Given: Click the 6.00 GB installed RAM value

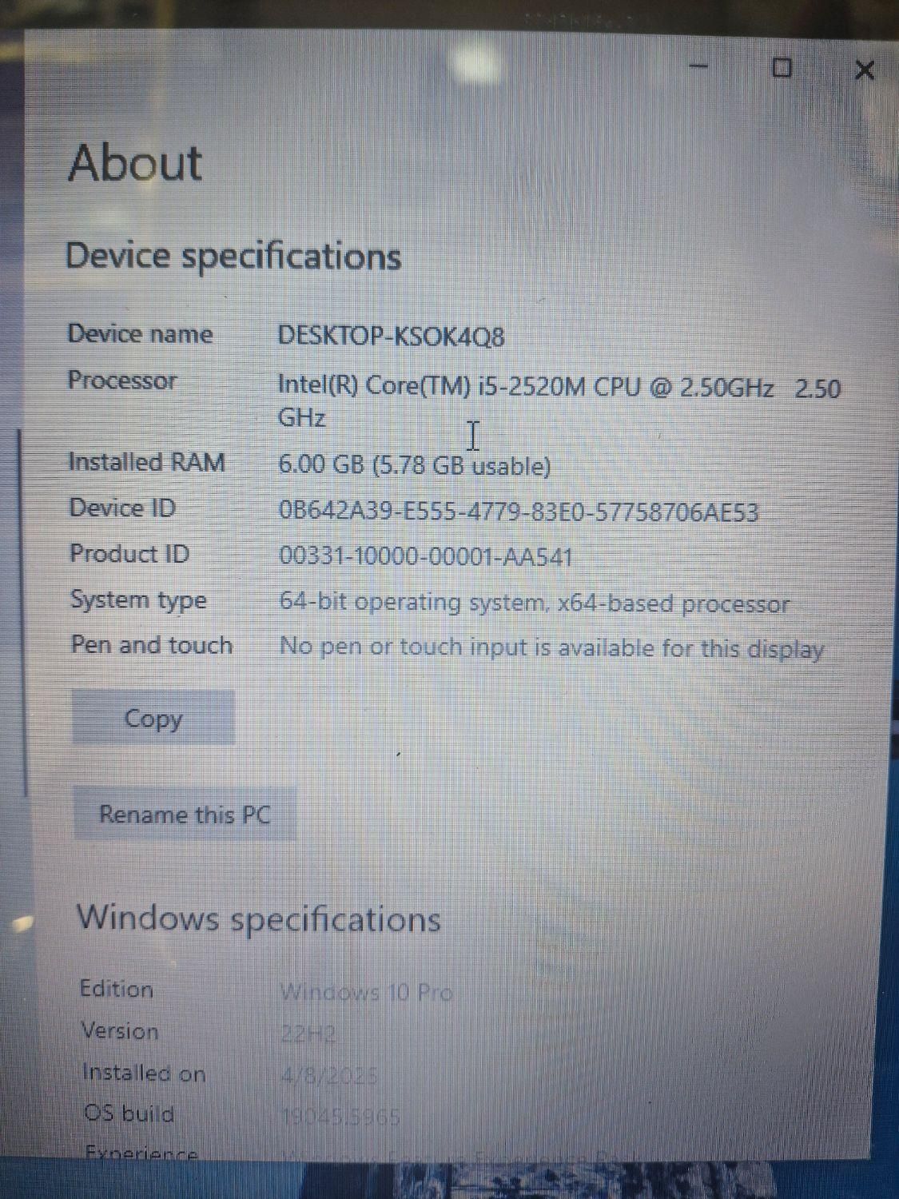Looking at the screenshot, I should (414, 464).
